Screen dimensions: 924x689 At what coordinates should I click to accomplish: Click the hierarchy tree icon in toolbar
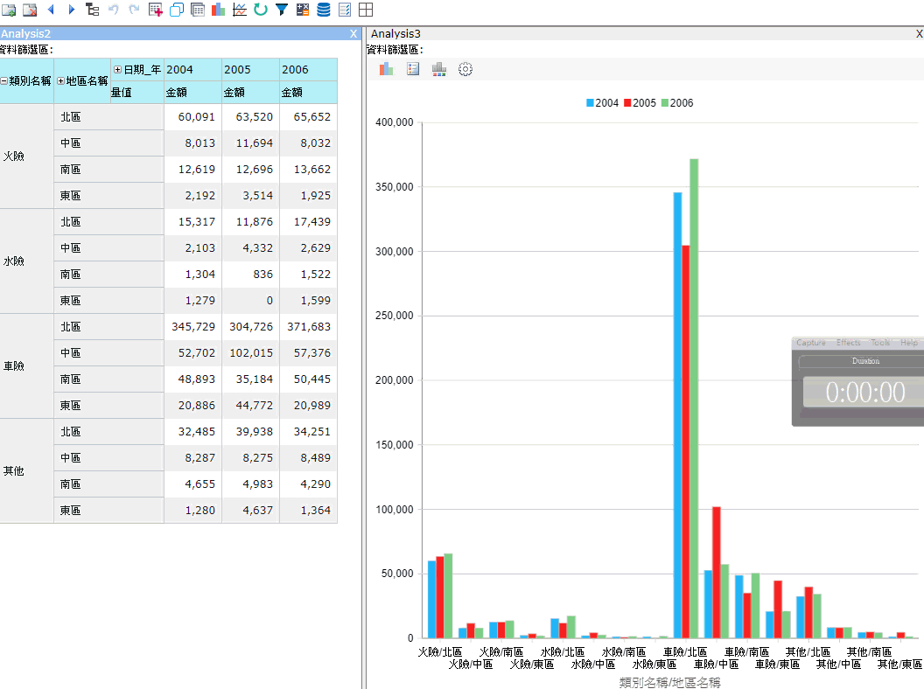coord(92,10)
